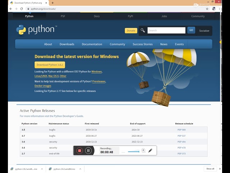The image size is (230, 173).
Task: Open PEP 537 release schedule
Action: (181, 136)
